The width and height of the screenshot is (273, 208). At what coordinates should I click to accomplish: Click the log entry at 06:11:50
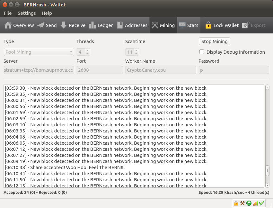pyautogui.click(x=106, y=180)
